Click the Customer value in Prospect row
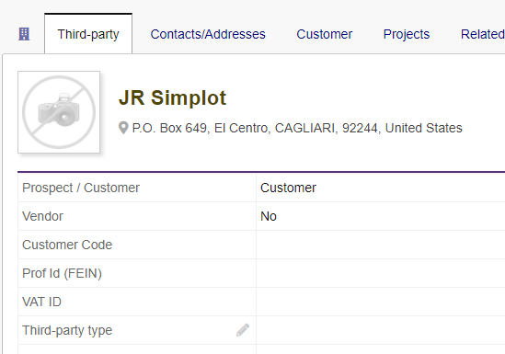The height and width of the screenshot is (354, 505). click(288, 188)
